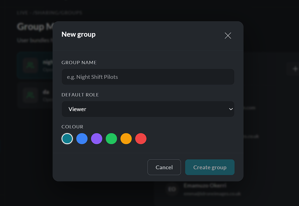Screen dimensions: 299x206
Task: Select the orange colour swatch
Action: pos(126,139)
